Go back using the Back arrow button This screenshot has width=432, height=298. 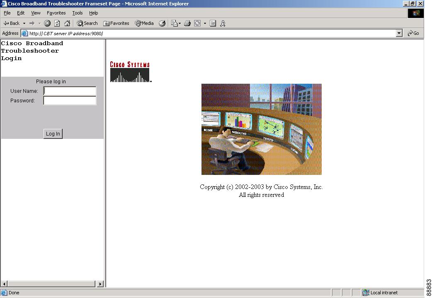pyautogui.click(x=12, y=23)
